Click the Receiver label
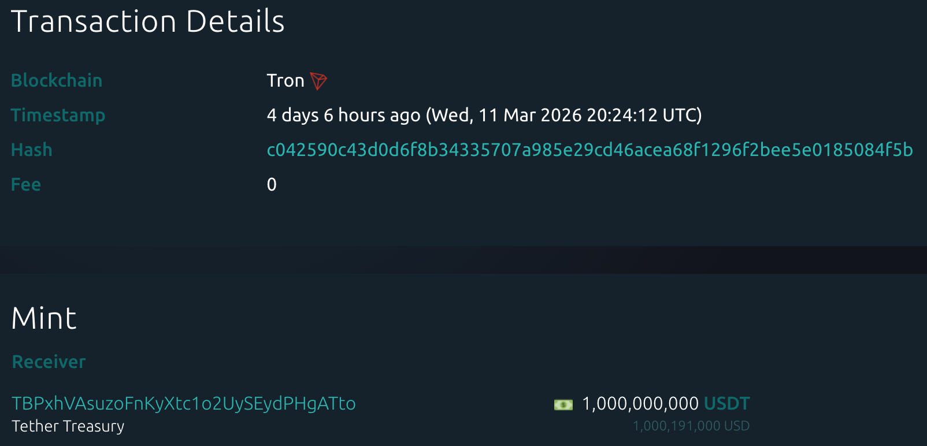 tap(49, 362)
